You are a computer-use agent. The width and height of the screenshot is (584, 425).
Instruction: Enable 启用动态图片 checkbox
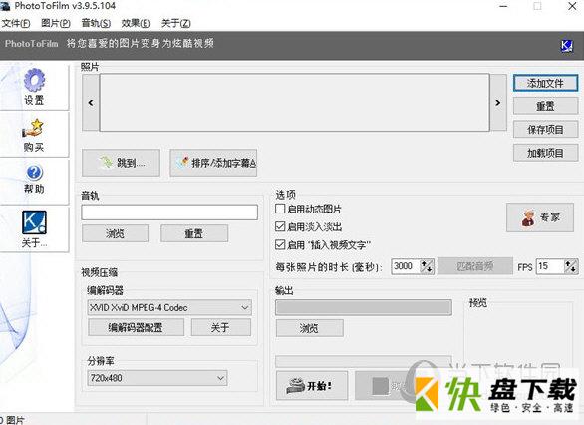coord(280,209)
